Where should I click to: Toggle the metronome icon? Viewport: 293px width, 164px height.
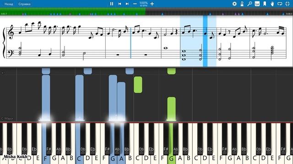tap(242, 4)
